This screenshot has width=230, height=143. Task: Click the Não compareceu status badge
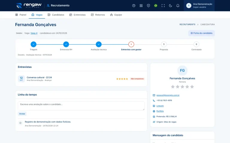(x=137, y=79)
